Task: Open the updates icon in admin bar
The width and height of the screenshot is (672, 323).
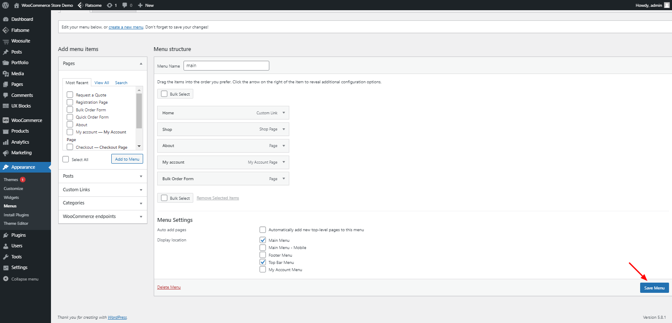Action: 110,5
